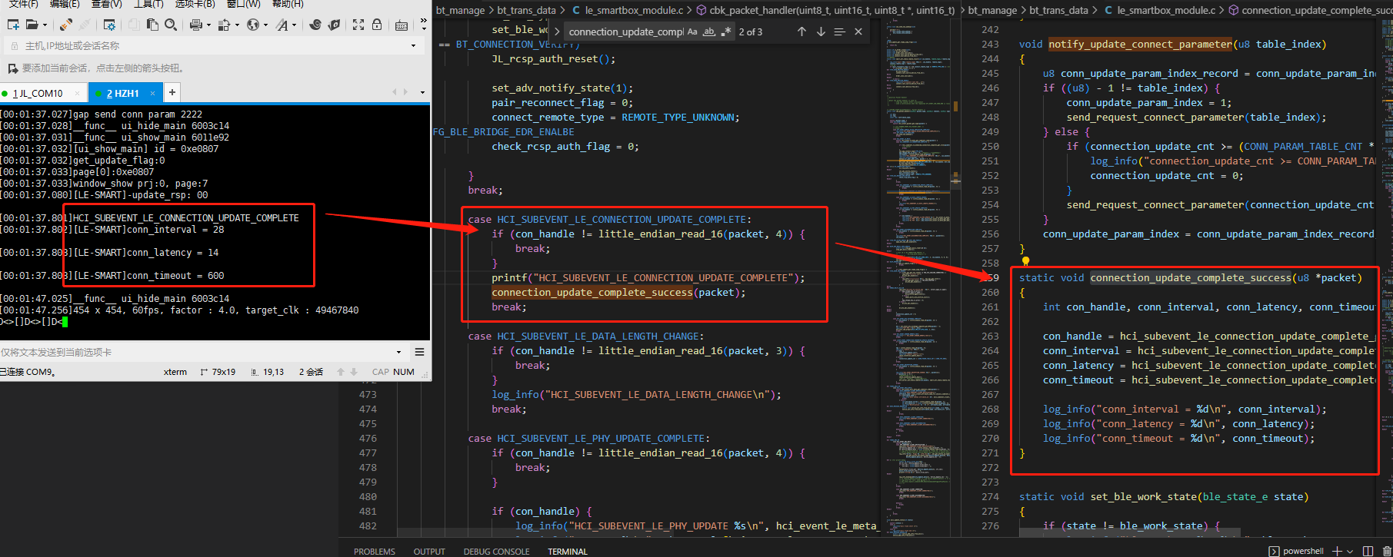Toggle Match Whole Word in find widget
1393x557 pixels.
709,31
